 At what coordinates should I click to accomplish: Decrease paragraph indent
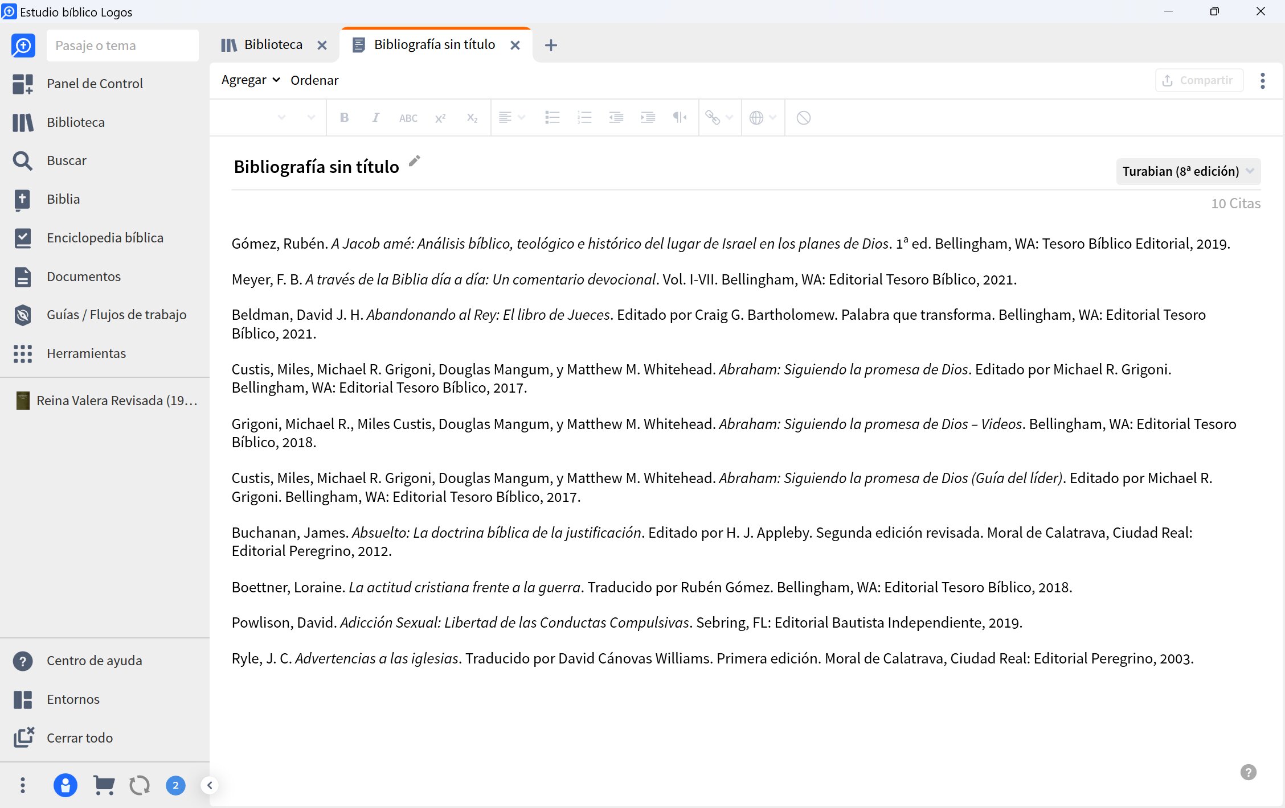click(616, 118)
